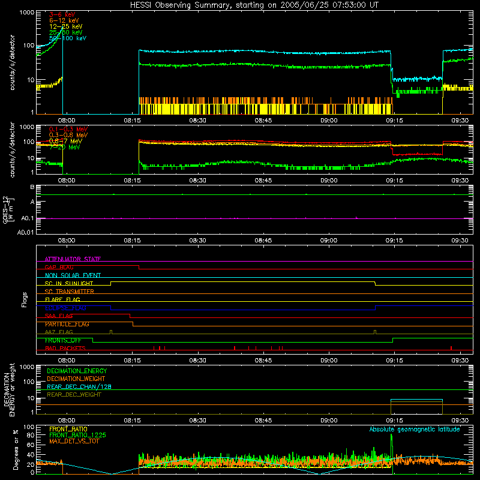Click the 09:15 tick under the Flags plot

point(394,361)
